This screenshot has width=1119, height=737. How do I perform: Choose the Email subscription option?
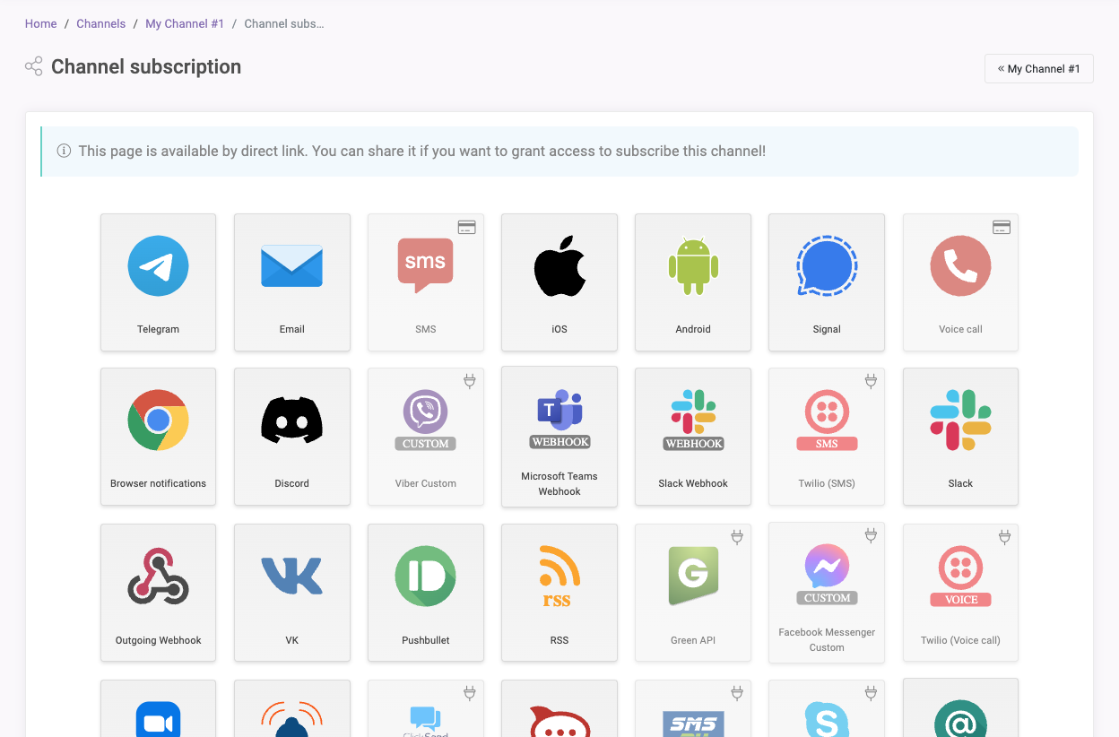coord(291,282)
